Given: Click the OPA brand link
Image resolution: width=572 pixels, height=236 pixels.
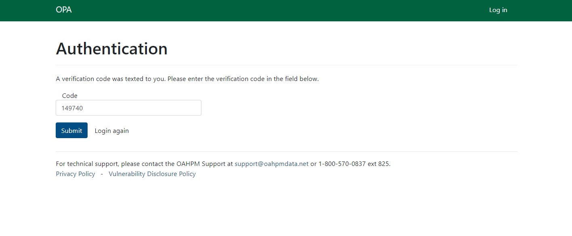Looking at the screenshot, I should 64,10.
